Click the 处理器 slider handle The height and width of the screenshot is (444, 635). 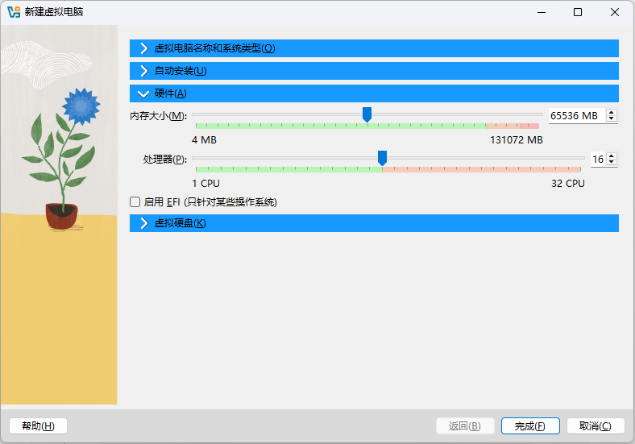382,158
